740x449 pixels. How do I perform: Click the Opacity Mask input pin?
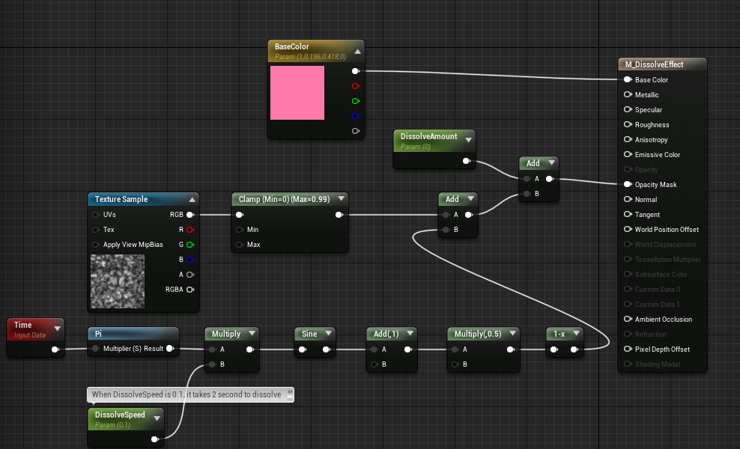(628, 184)
